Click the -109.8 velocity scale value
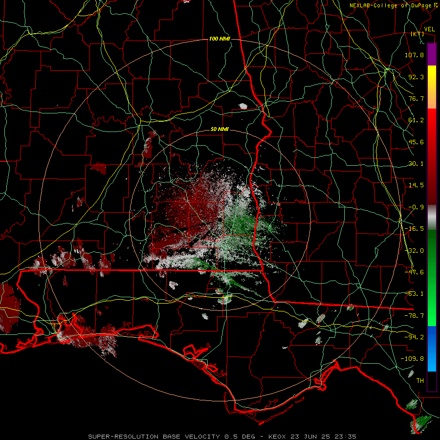The height and width of the screenshot is (440, 440). coord(413,359)
